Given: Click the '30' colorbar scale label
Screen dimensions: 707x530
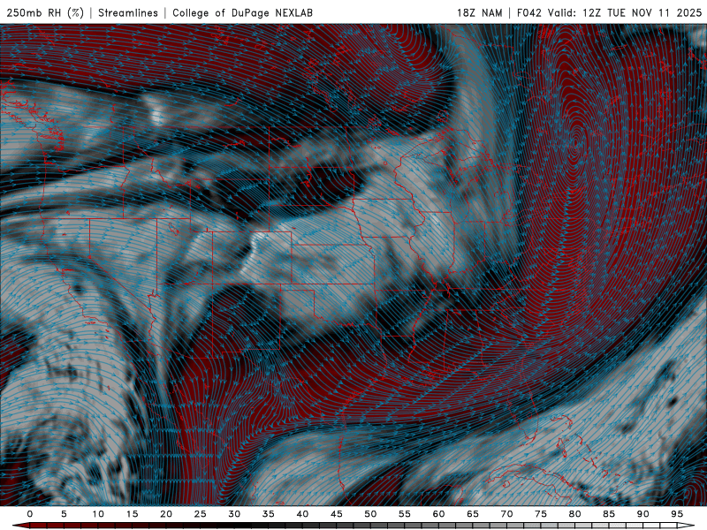Looking at the screenshot, I should (234, 514).
